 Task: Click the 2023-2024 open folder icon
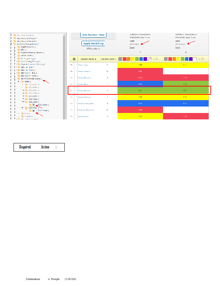[26, 108]
